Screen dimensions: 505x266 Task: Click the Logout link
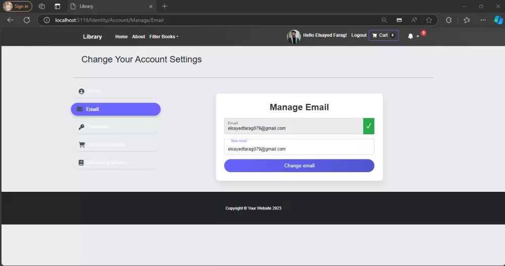pyautogui.click(x=359, y=35)
